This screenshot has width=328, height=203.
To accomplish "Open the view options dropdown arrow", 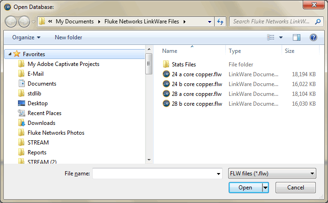I will [281, 37].
